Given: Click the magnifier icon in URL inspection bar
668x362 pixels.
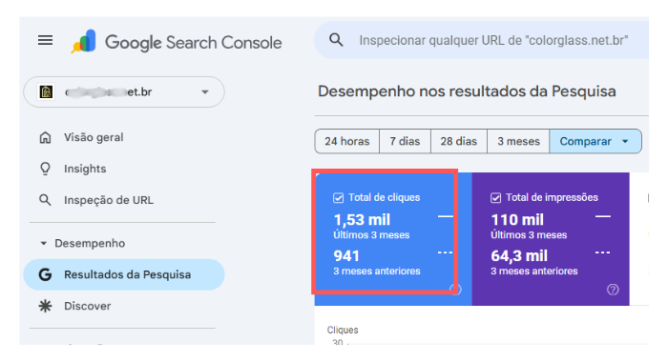Looking at the screenshot, I should click(x=336, y=40).
